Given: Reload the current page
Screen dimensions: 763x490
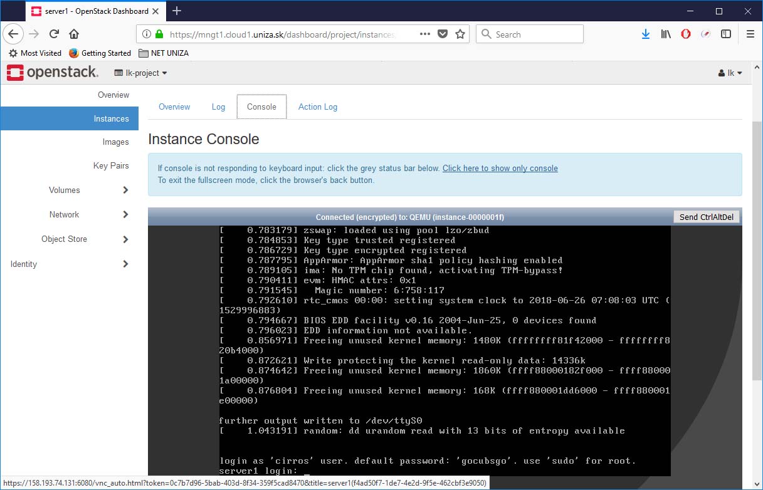Looking at the screenshot, I should pos(55,34).
